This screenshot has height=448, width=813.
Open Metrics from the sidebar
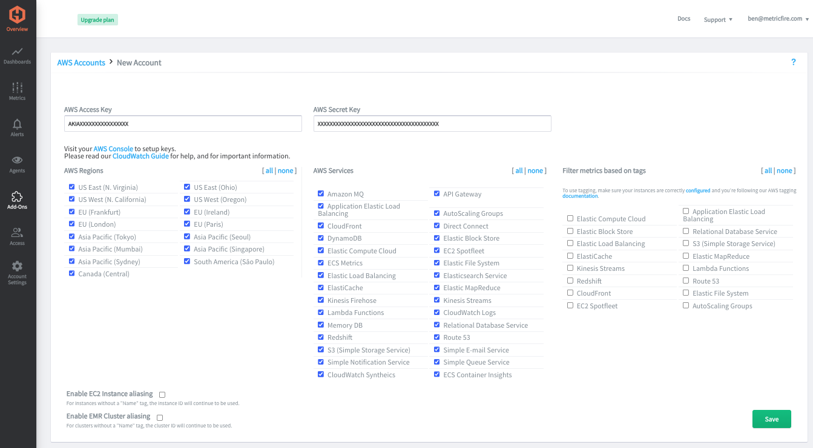[x=18, y=91]
